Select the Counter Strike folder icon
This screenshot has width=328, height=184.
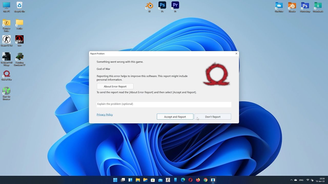pyautogui.click(x=6, y=25)
